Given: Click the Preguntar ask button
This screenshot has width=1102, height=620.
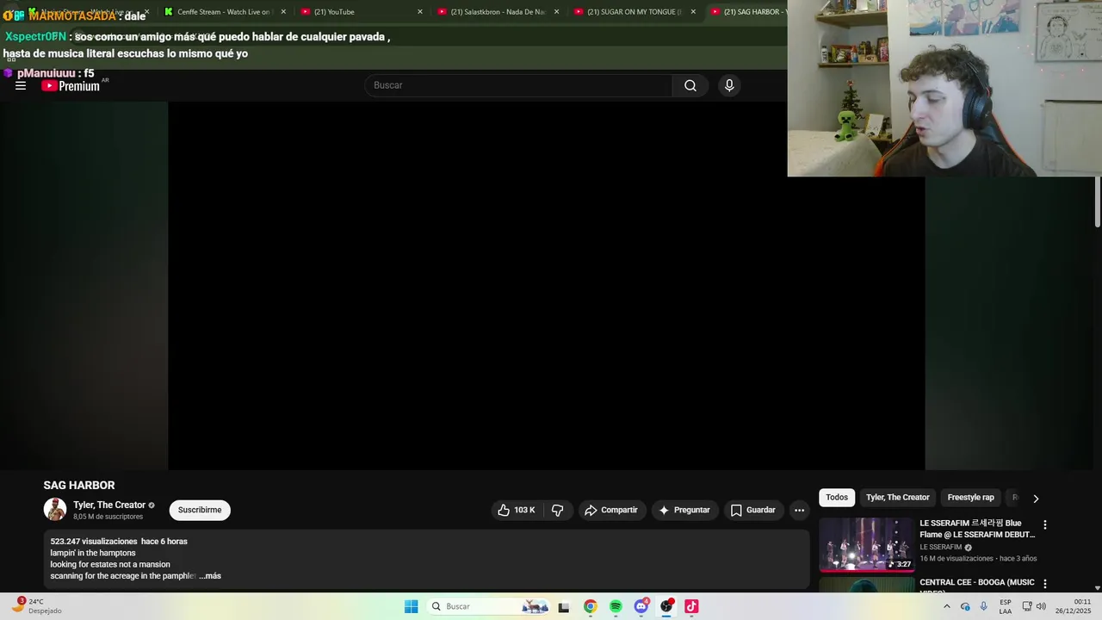Looking at the screenshot, I should click(684, 510).
